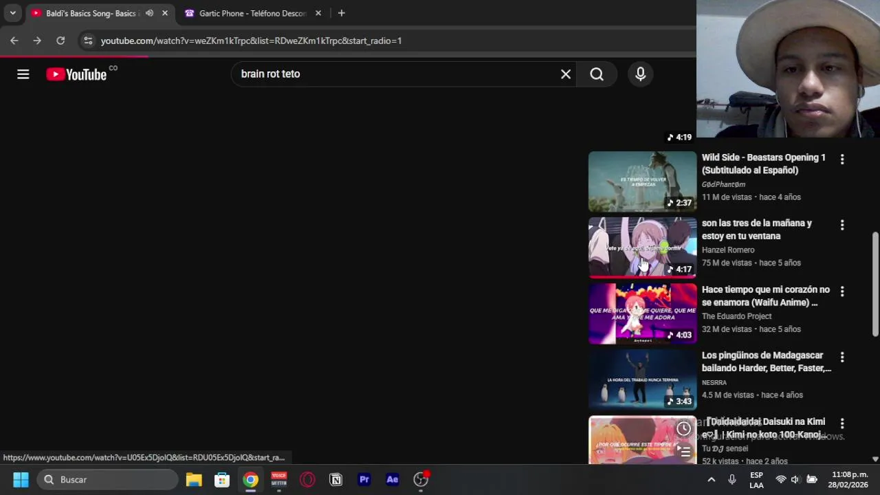Open site information icon in address bar

pyautogui.click(x=88, y=41)
